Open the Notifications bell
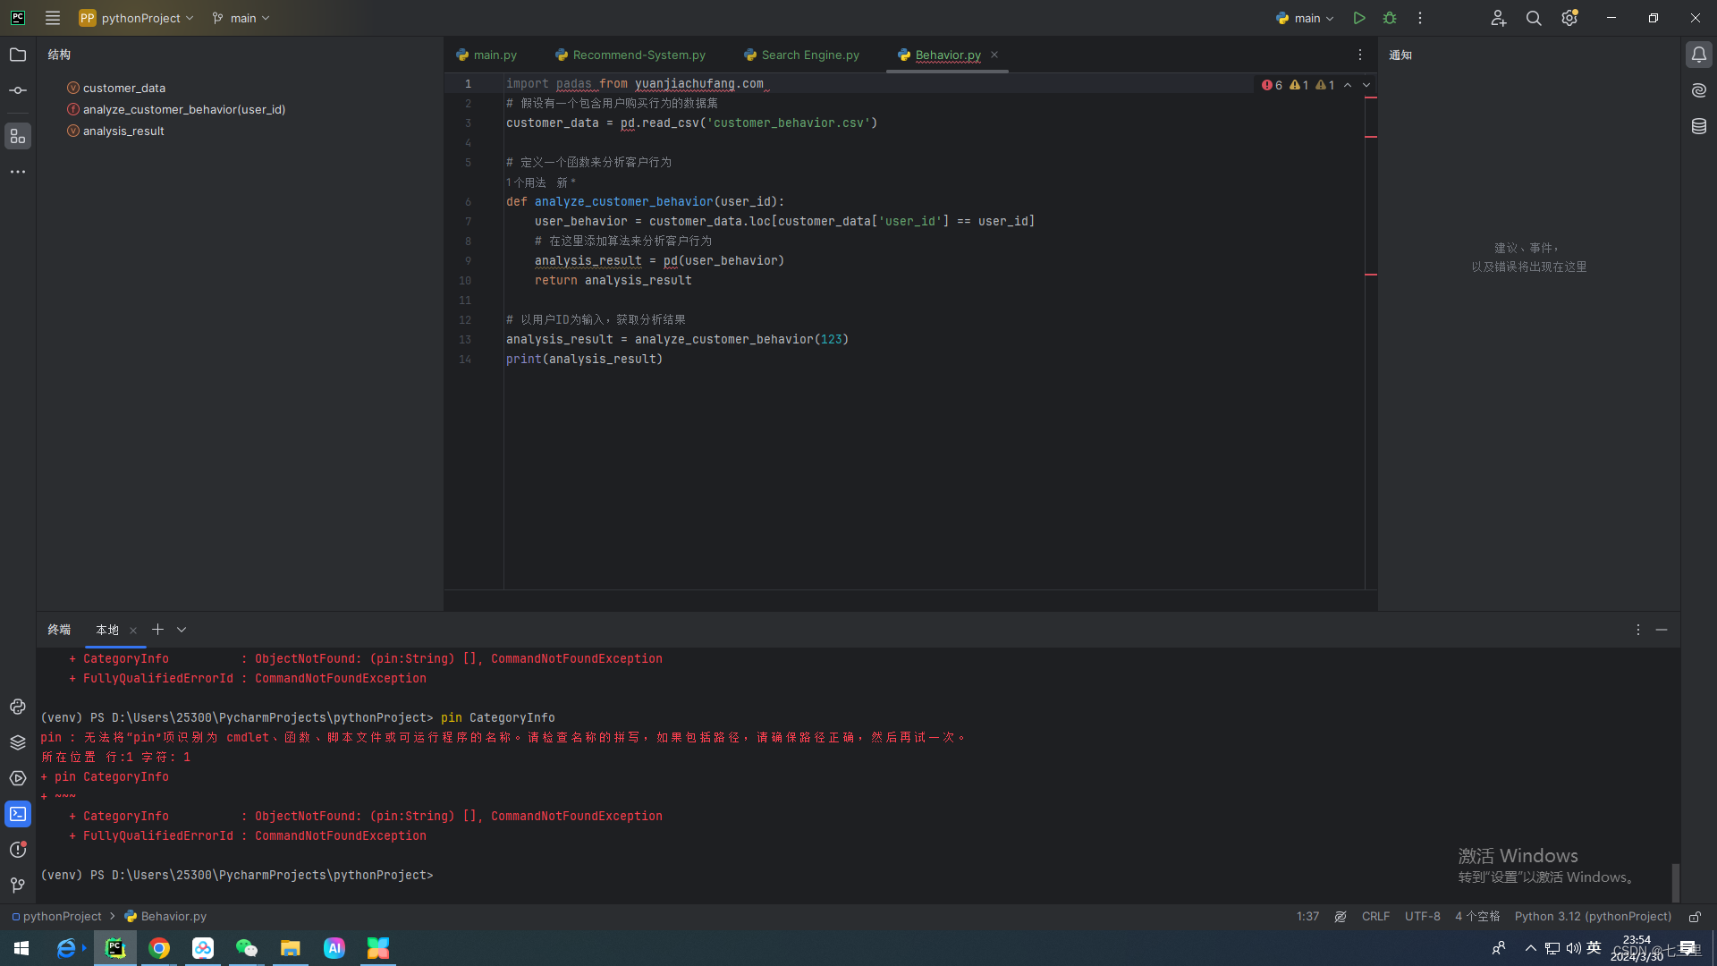 pos(1699,55)
